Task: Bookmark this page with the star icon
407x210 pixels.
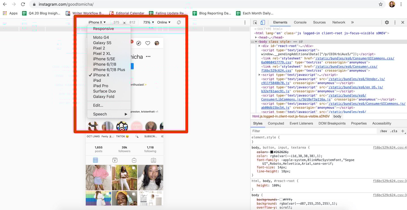Action: pyautogui.click(x=381, y=4)
